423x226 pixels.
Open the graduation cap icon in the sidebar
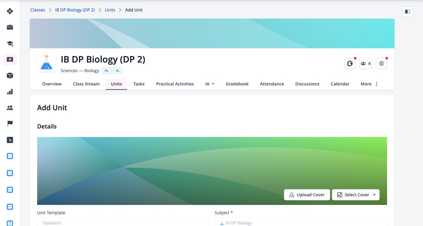pyautogui.click(x=10, y=43)
